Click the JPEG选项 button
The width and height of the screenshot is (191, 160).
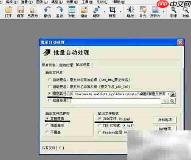coord(165,120)
